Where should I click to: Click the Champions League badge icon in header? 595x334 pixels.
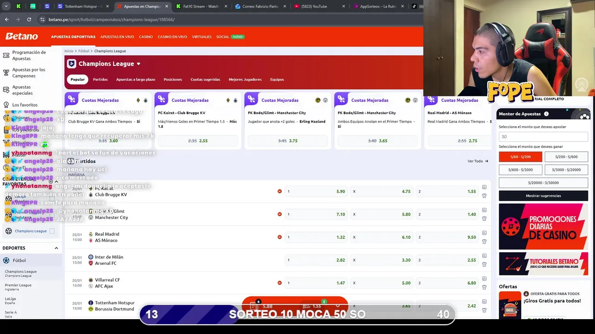(x=71, y=64)
